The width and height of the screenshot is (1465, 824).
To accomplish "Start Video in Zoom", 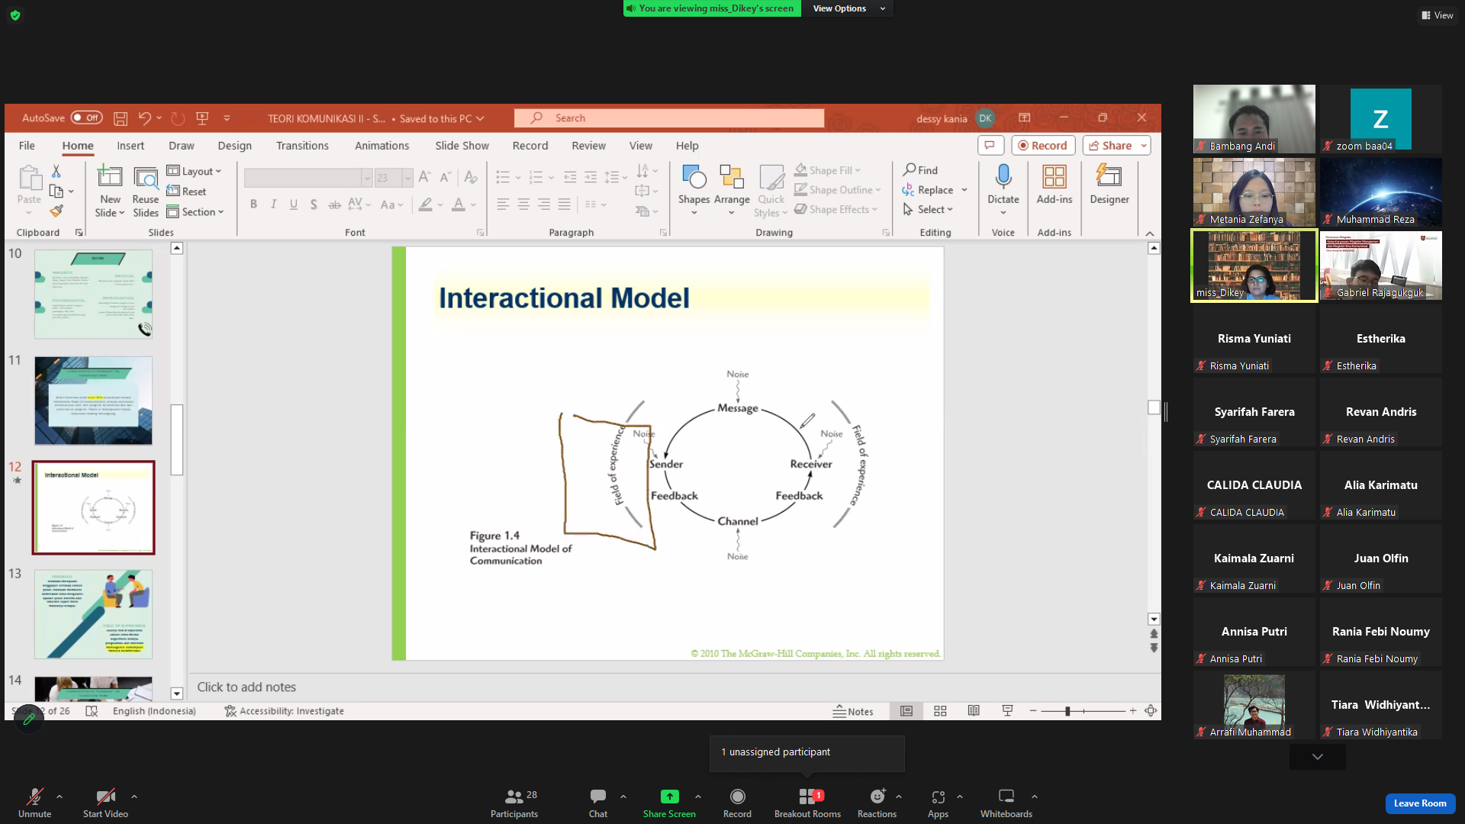I will (105, 803).
